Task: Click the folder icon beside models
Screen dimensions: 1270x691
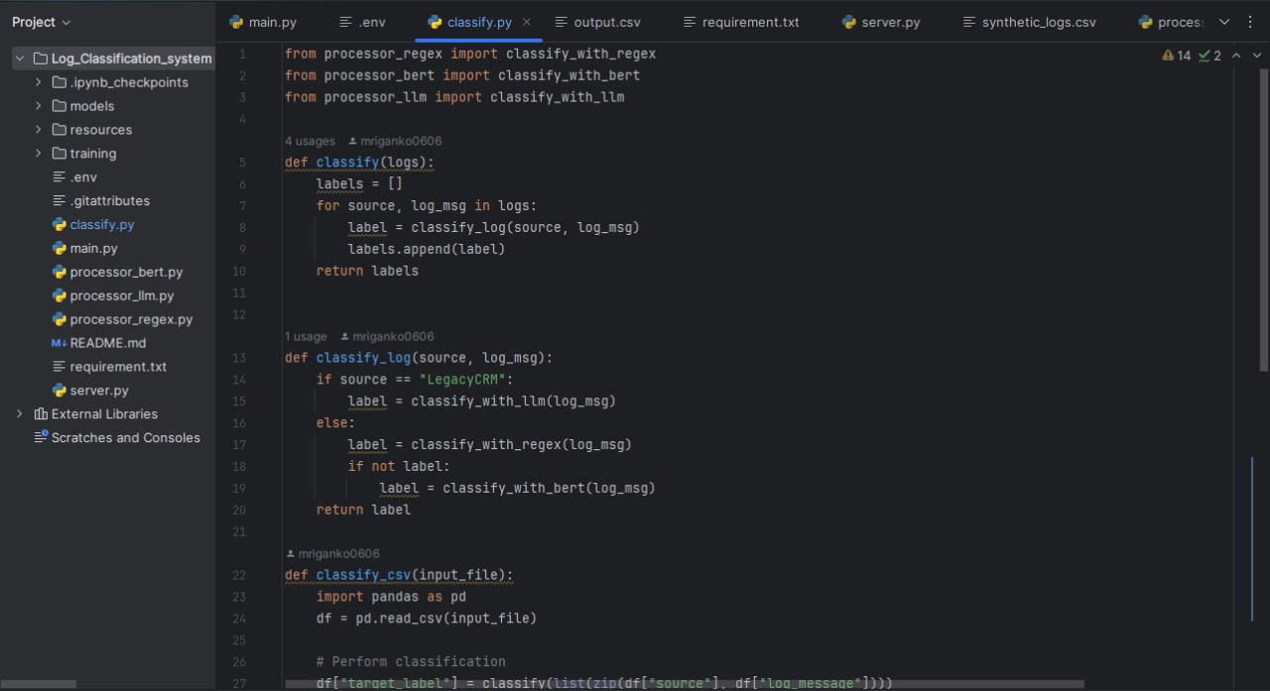Action: (60, 106)
